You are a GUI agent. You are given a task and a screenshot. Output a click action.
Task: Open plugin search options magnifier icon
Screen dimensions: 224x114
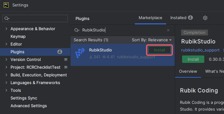pyautogui.click(x=77, y=30)
